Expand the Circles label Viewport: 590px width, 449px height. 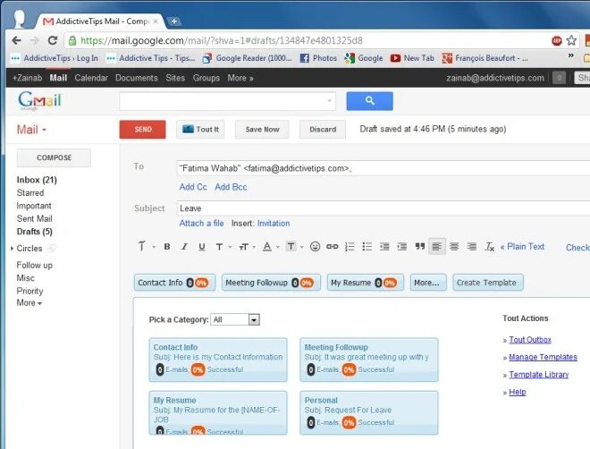click(x=12, y=249)
